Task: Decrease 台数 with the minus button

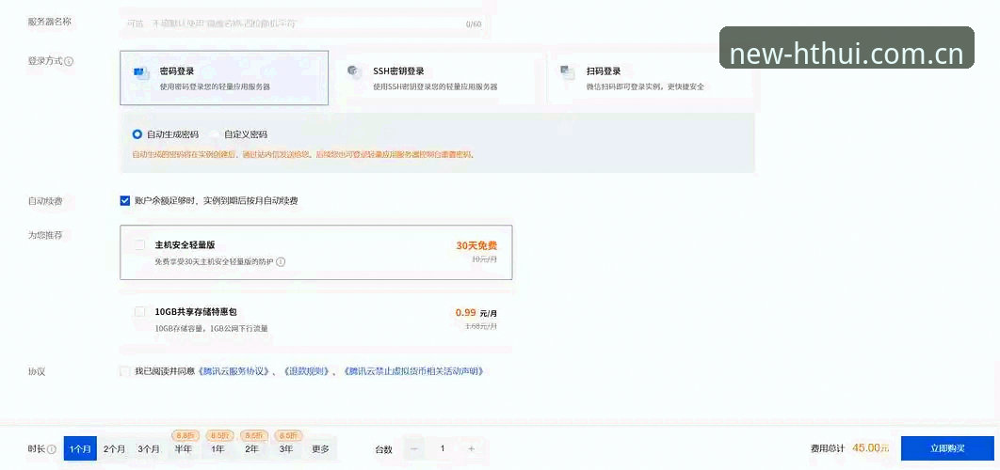Action: tap(414, 449)
